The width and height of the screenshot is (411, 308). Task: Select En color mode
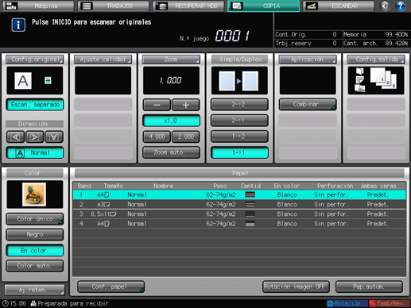(35, 250)
